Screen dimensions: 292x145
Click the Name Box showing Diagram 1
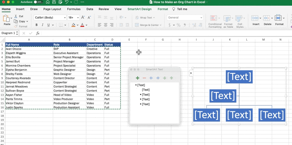8,33
